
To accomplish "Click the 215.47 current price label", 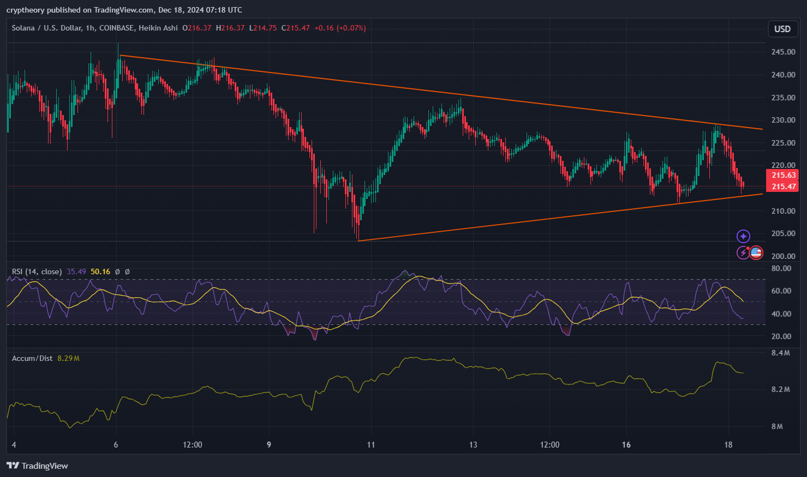I will 782,186.
